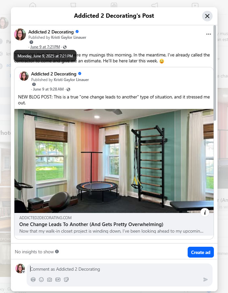This screenshot has width=228, height=293.
Task: Open the sticker picker in comment box
Action: click(66, 280)
